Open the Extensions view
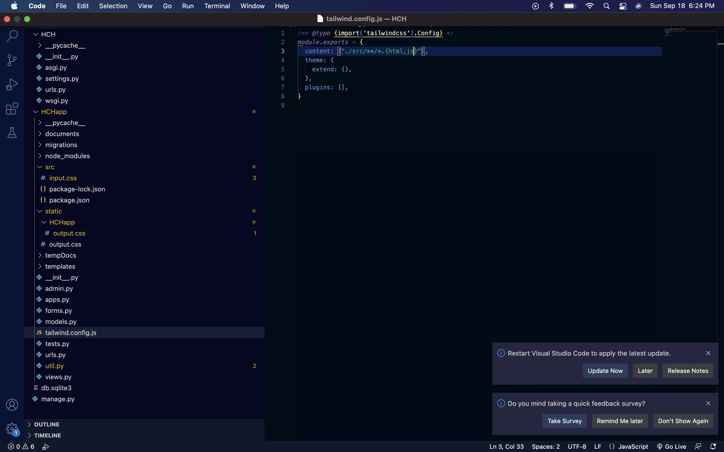 [x=12, y=108]
